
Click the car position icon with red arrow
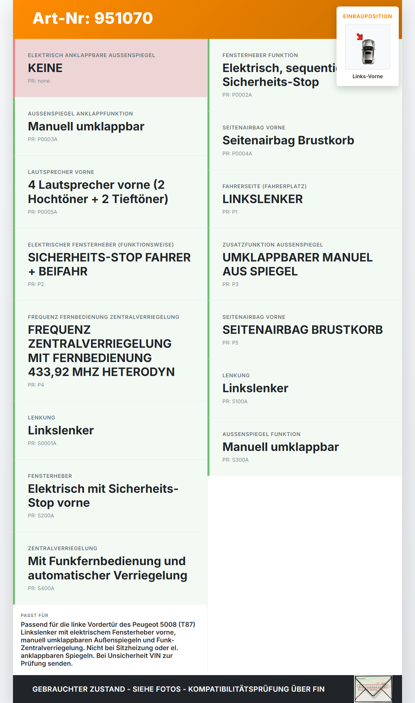coord(368,47)
